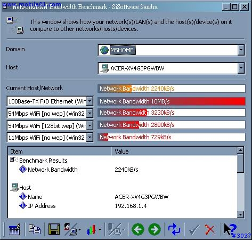
Task: Click the blue Refresh arrows icon
Action: tap(174, 229)
